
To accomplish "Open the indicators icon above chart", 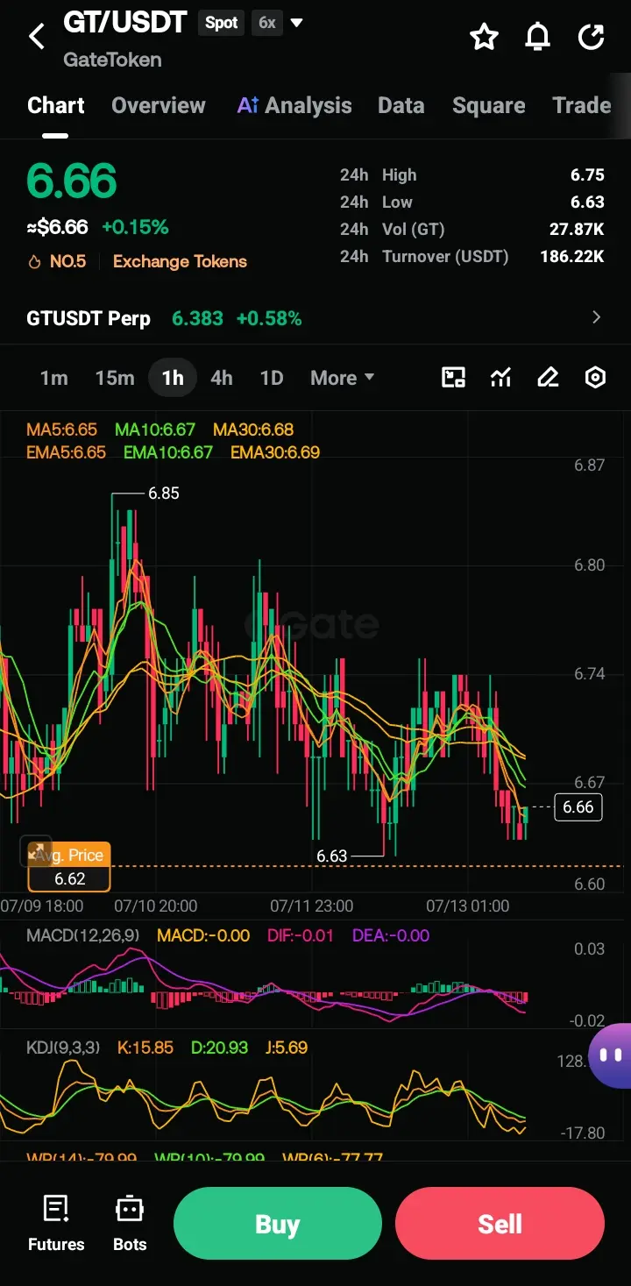I will click(500, 378).
